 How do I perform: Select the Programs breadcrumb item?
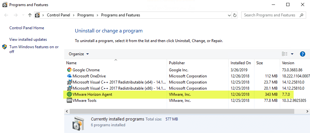85,15
